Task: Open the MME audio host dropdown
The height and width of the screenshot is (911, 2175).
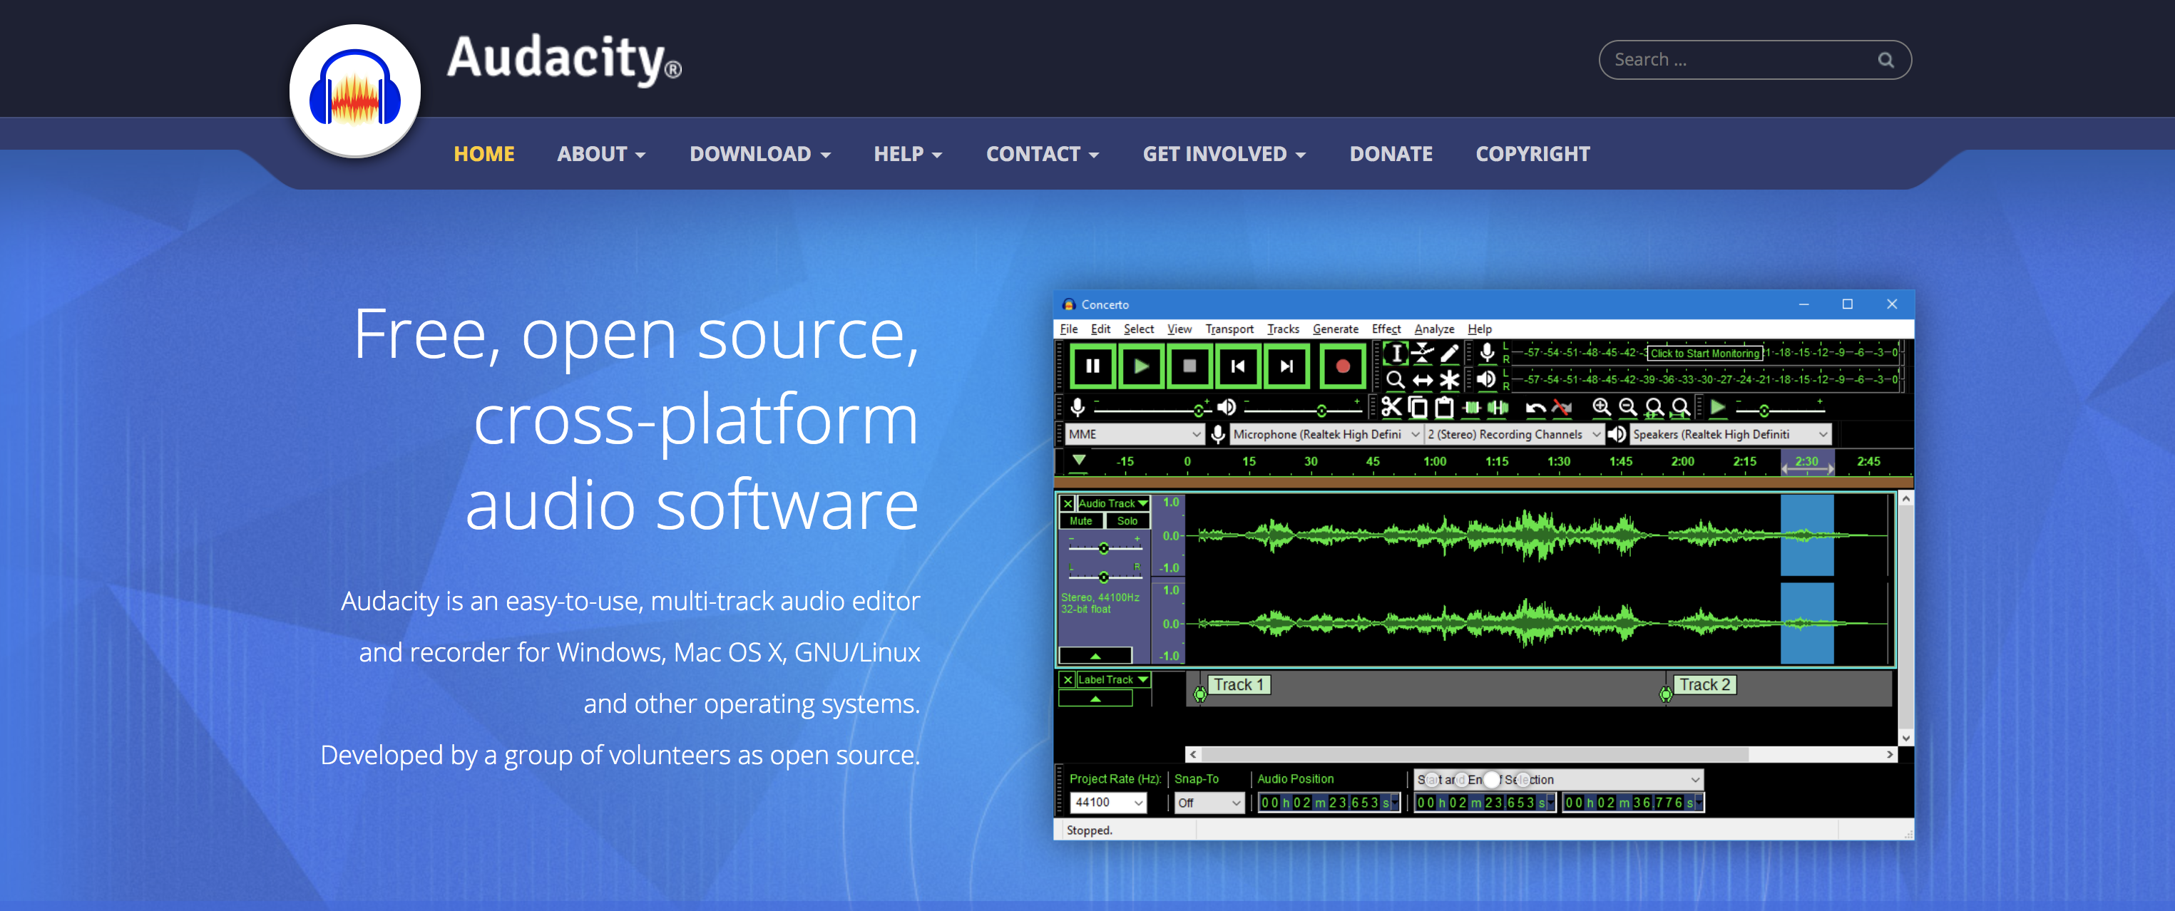Action: tap(1133, 434)
